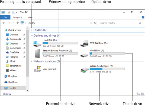Go back with the left arrow
The height and width of the screenshot is (105, 145).
(x=4, y=23)
